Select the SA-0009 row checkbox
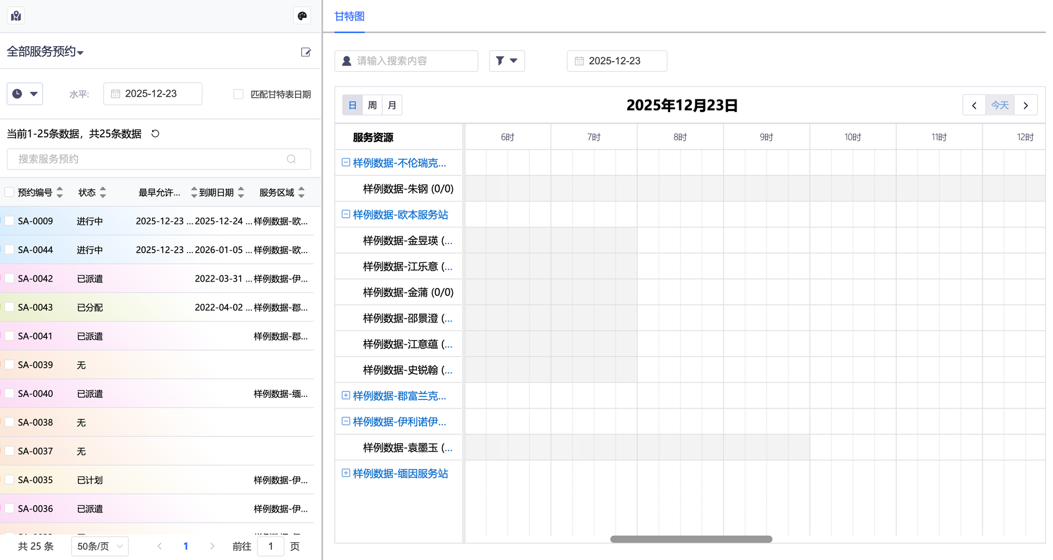 point(9,221)
